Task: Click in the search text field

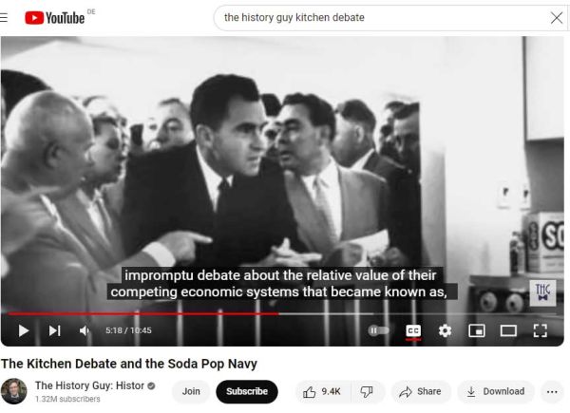Action: pos(382,17)
